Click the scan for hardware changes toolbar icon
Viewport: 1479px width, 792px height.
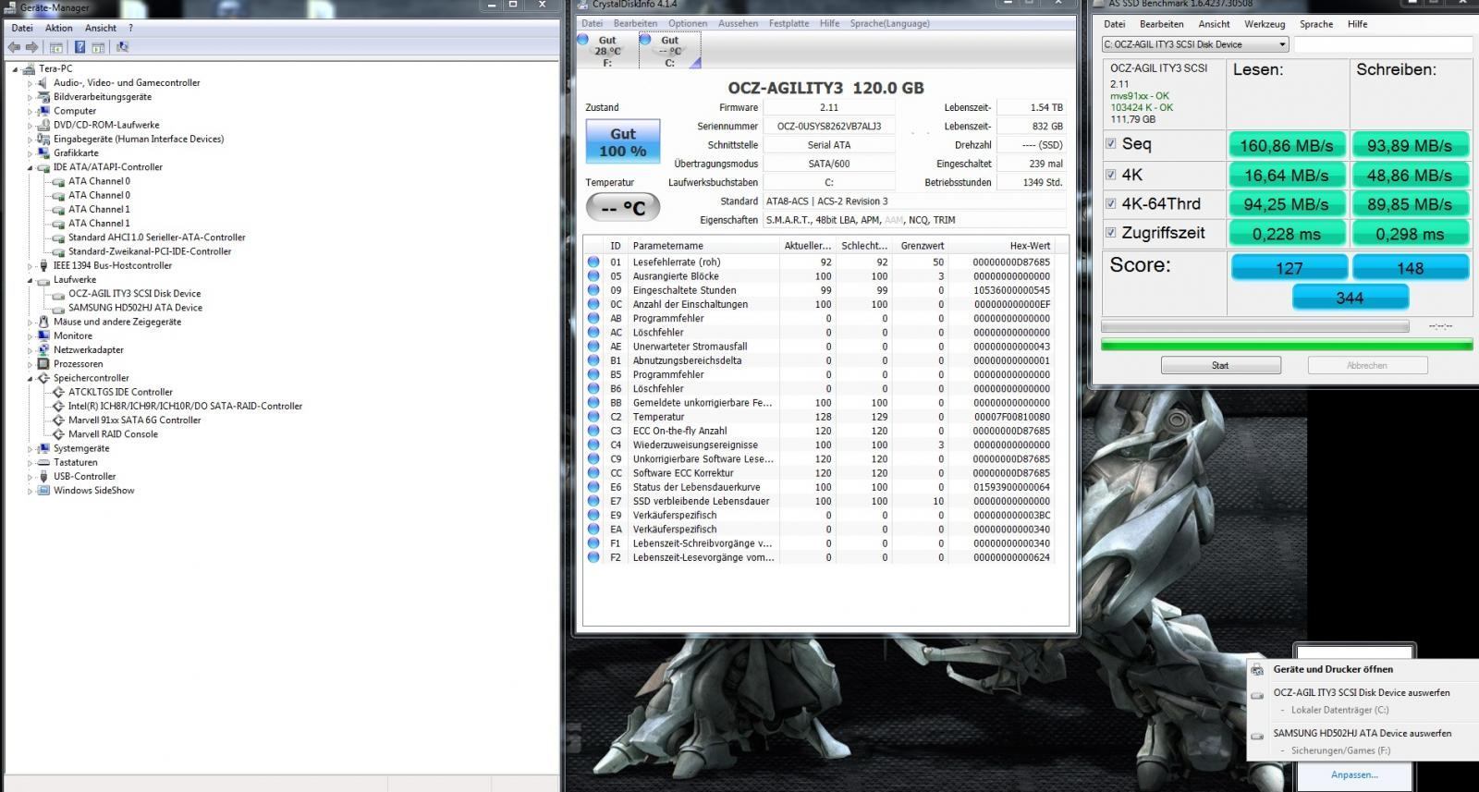click(122, 47)
